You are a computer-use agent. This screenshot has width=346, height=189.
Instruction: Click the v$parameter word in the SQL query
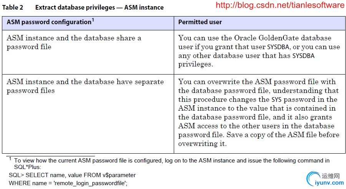click(119, 175)
